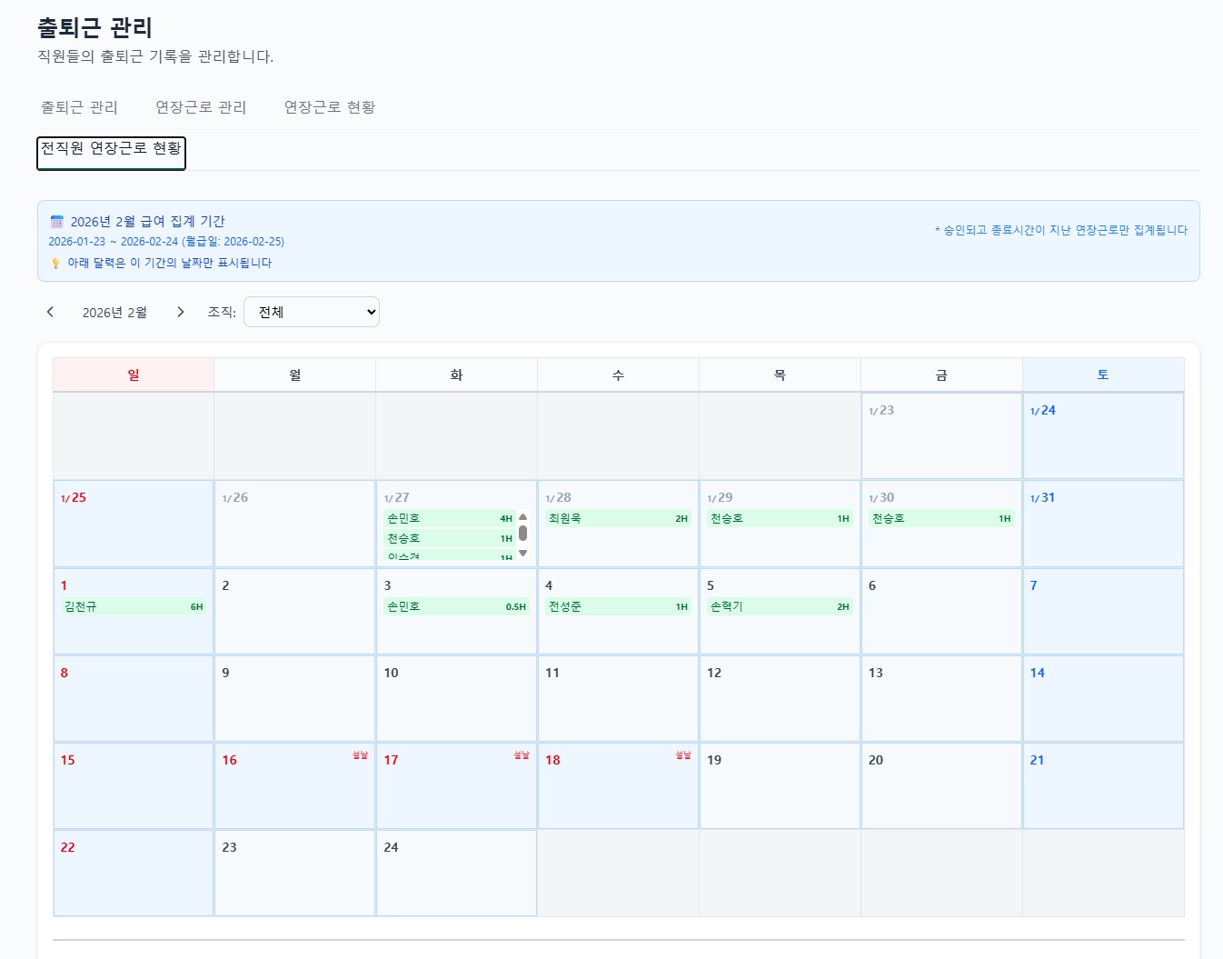This screenshot has width=1223, height=959.
Task: Click 손혁기 2H entry on day 5
Action: (780, 606)
